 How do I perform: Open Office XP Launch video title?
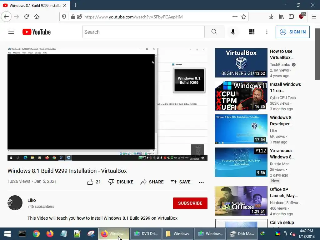[x=284, y=192]
